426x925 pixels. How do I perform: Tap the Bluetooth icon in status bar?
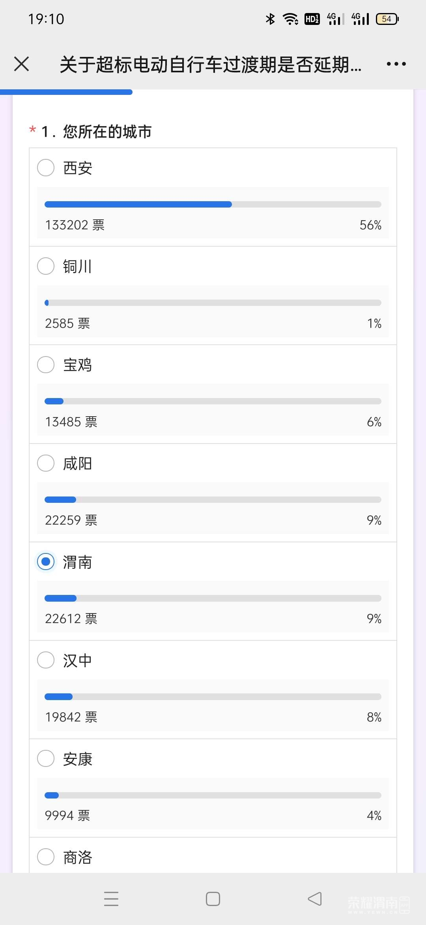[270, 19]
